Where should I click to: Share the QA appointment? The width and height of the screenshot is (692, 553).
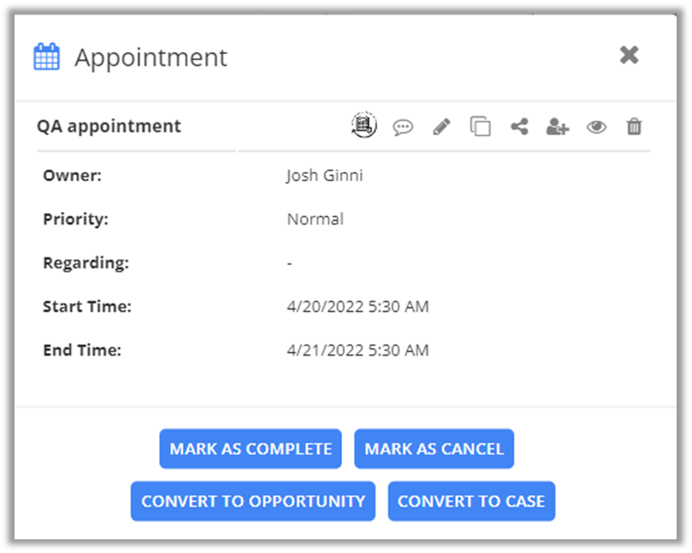519,126
